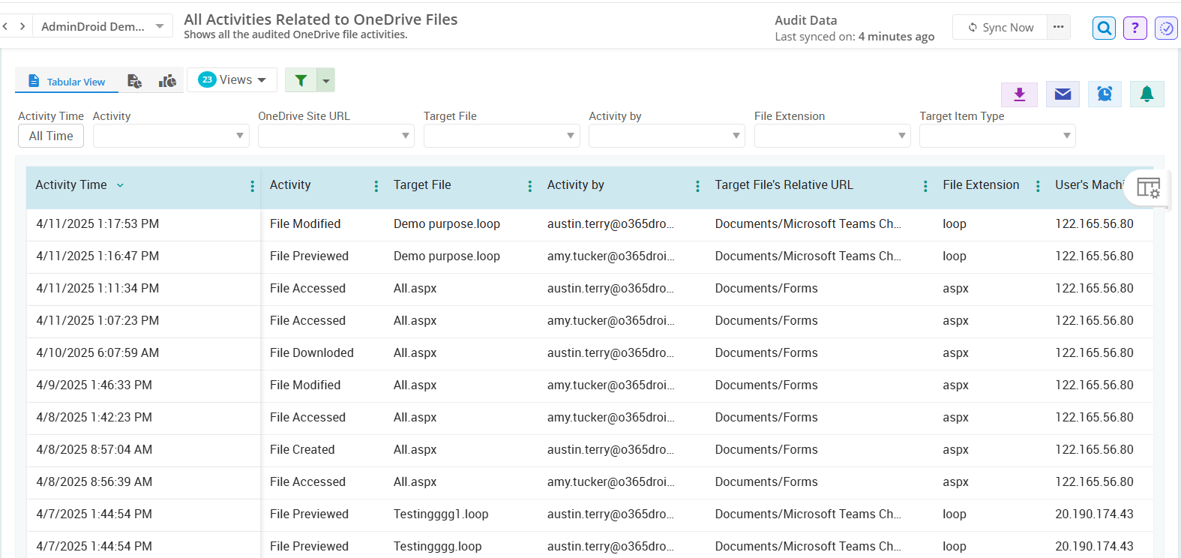Click the All Time button
This screenshot has width=1181, height=558.
pyautogui.click(x=51, y=136)
